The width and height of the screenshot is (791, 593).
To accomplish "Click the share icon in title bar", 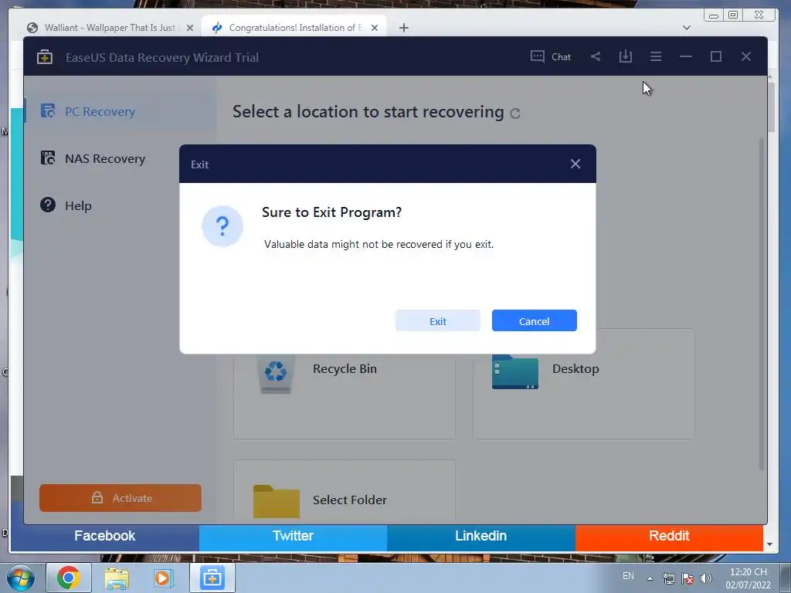I will (596, 56).
